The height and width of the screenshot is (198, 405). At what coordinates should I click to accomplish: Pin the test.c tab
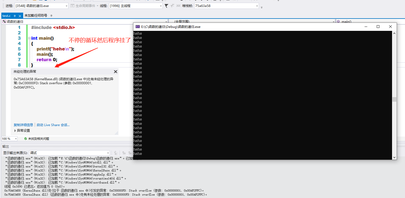click(15, 16)
